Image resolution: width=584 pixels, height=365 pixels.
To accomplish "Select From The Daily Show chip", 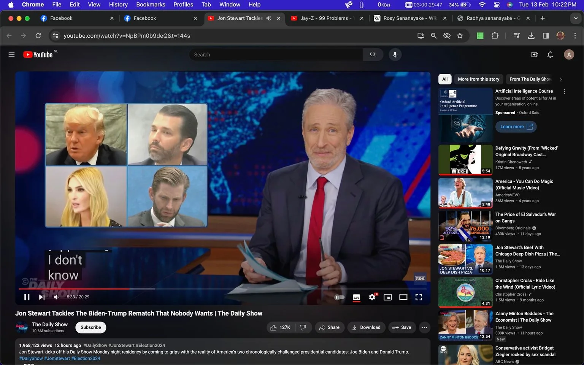I will [530, 79].
